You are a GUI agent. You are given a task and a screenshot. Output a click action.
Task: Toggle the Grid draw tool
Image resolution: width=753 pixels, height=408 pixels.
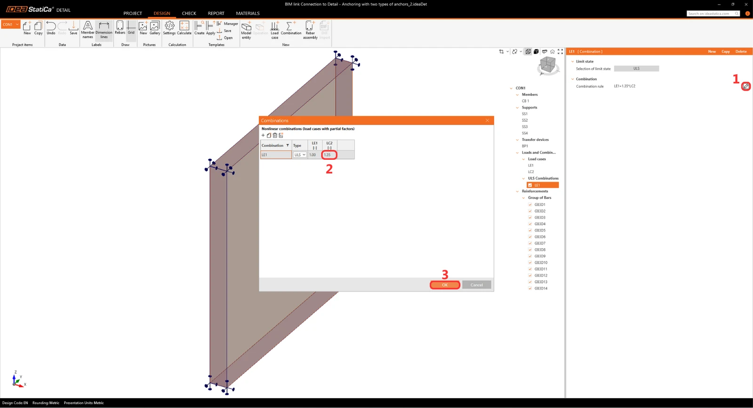(131, 28)
